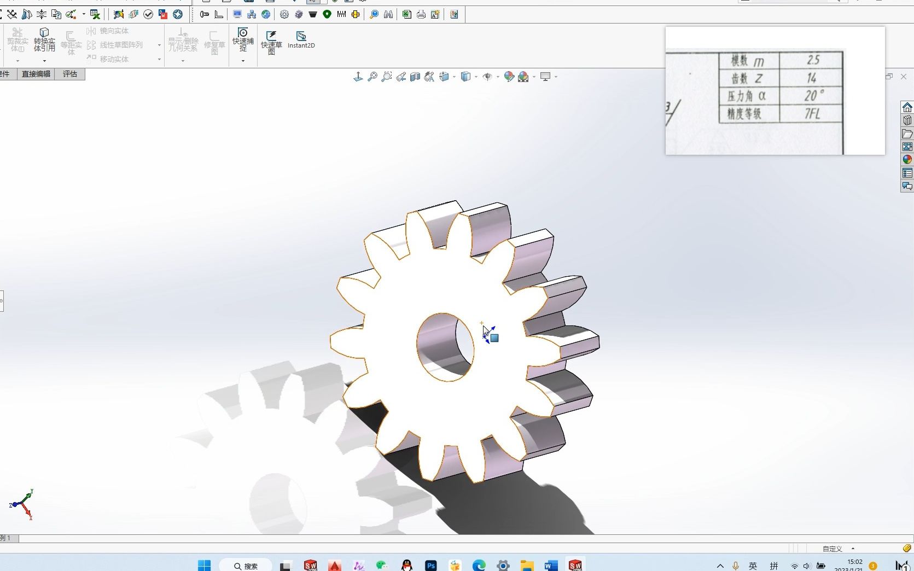This screenshot has width=914, height=571.
Task: Toggle Instant2D mode
Action: pyautogui.click(x=301, y=40)
